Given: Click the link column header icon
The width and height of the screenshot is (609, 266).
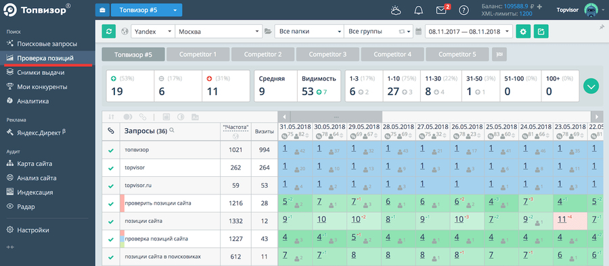Looking at the screenshot, I should [111, 132].
